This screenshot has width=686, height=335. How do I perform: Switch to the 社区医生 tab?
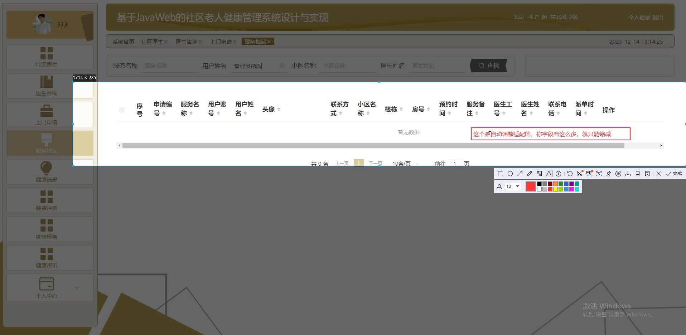(x=152, y=42)
